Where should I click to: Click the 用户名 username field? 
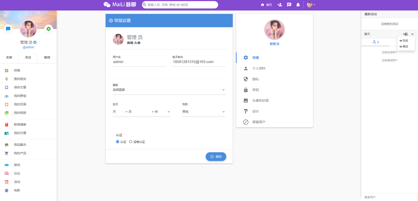pyautogui.click(x=139, y=62)
